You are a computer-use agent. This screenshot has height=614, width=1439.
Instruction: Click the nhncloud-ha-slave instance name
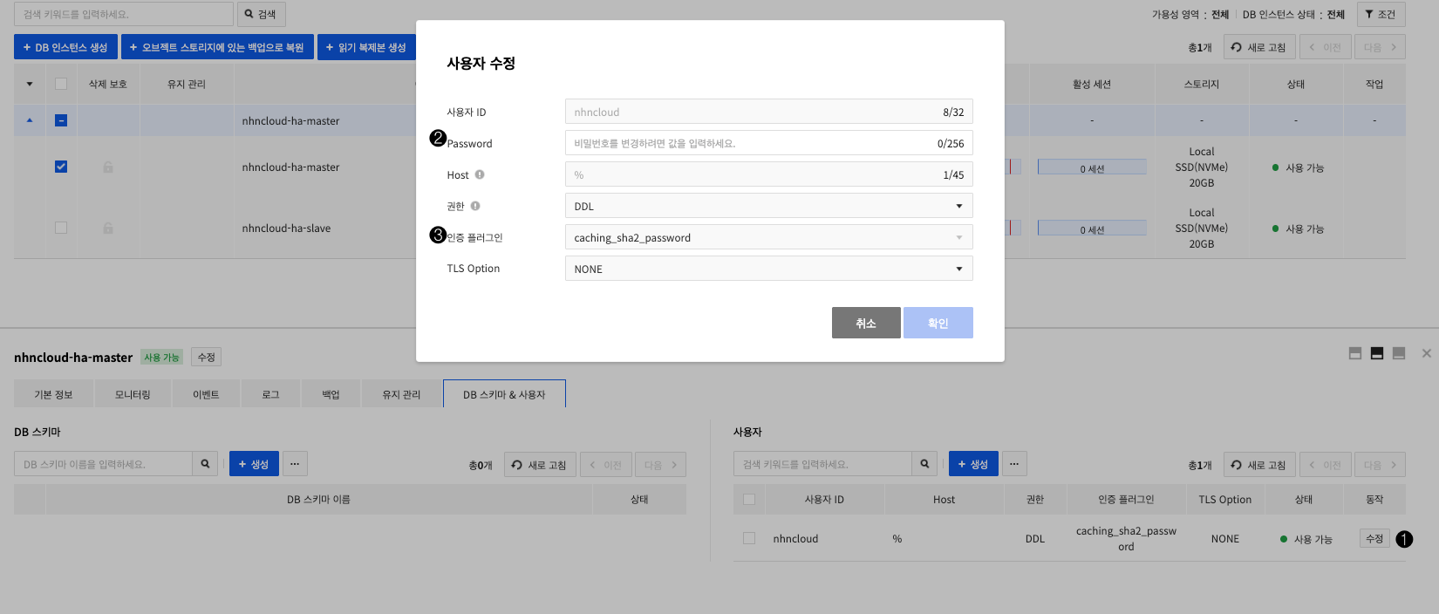(x=286, y=229)
